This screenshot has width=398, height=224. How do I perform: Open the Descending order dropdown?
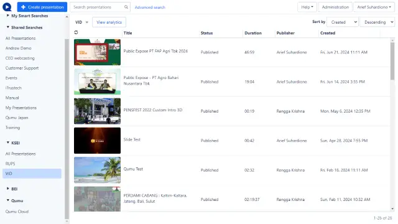point(377,22)
